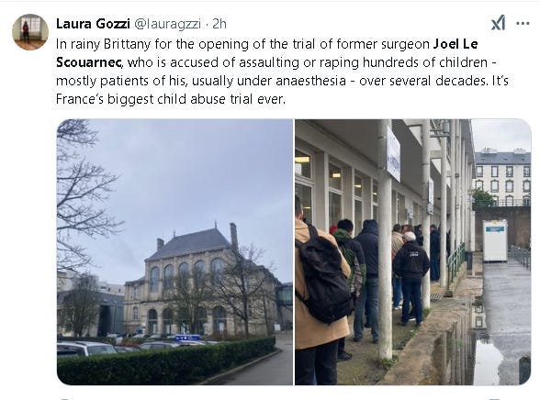Open the three-dot more options menu
Screen dimensions: 540x400
click(x=523, y=24)
